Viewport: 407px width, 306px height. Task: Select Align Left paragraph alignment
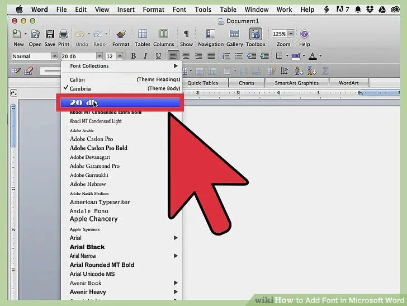[173, 56]
